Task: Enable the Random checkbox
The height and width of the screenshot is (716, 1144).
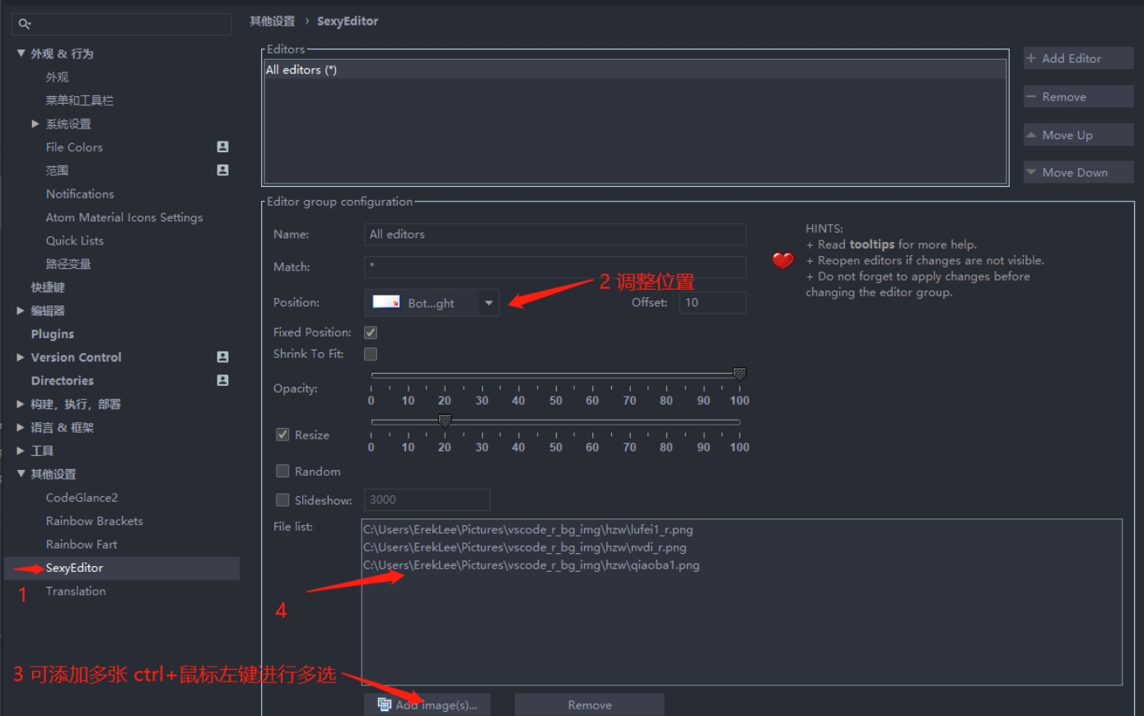Action: [282, 472]
